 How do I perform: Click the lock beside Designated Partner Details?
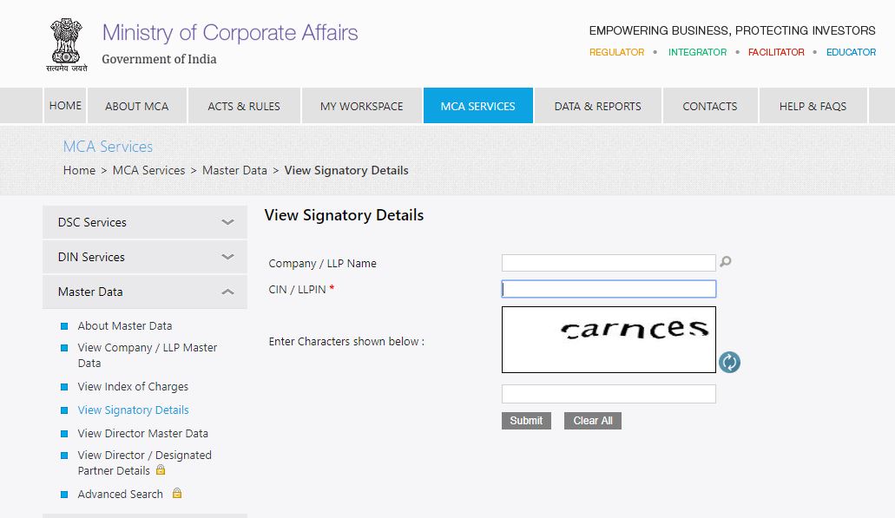161,469
